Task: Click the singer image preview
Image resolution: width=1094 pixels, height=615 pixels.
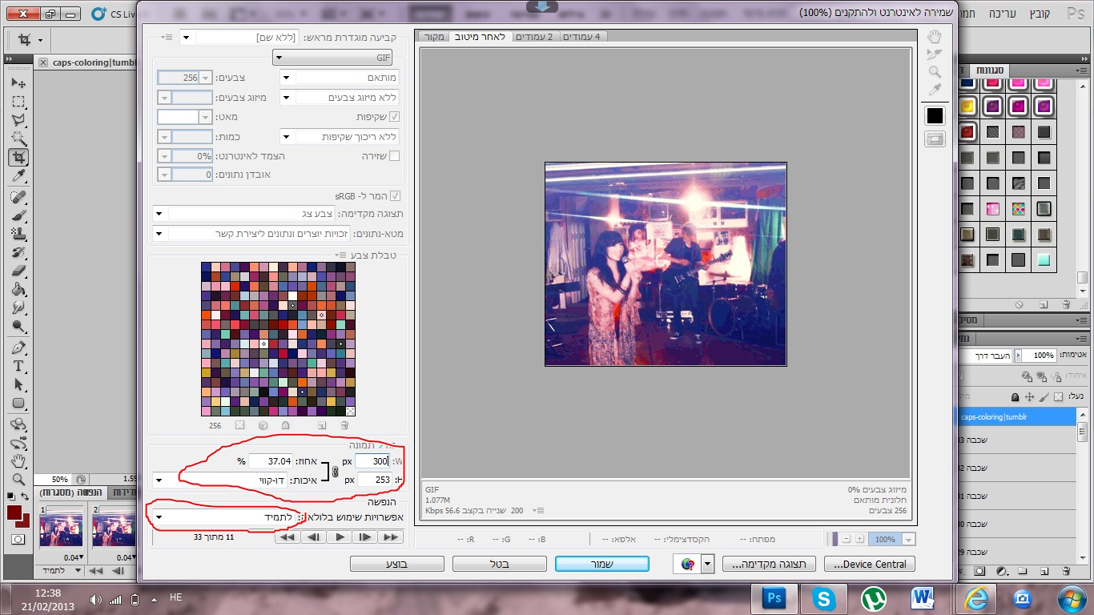Action: tap(666, 264)
